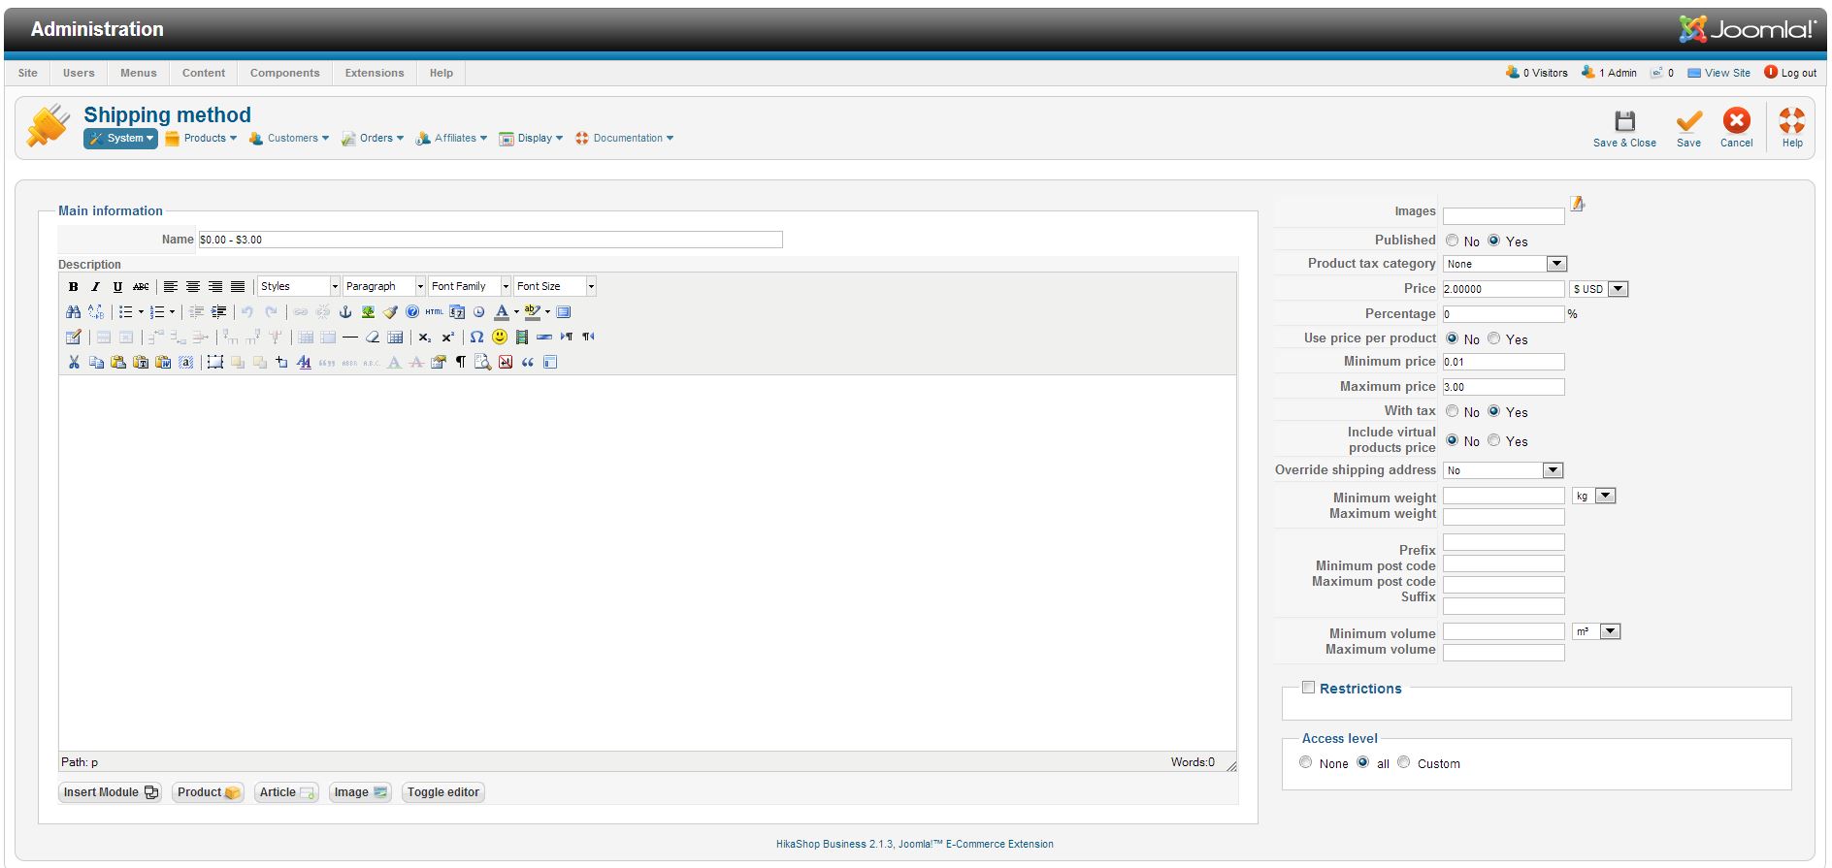Image resolution: width=1832 pixels, height=868 pixels.
Task: Insert embedded media film icon
Action: click(521, 337)
